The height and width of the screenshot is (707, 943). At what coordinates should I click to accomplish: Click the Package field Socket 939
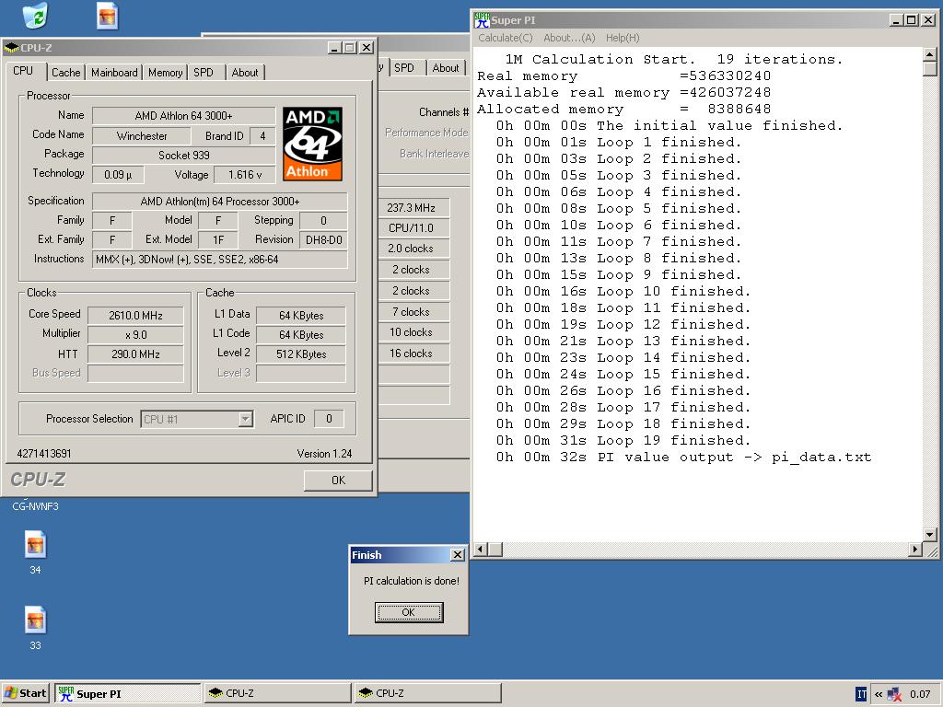(x=183, y=155)
